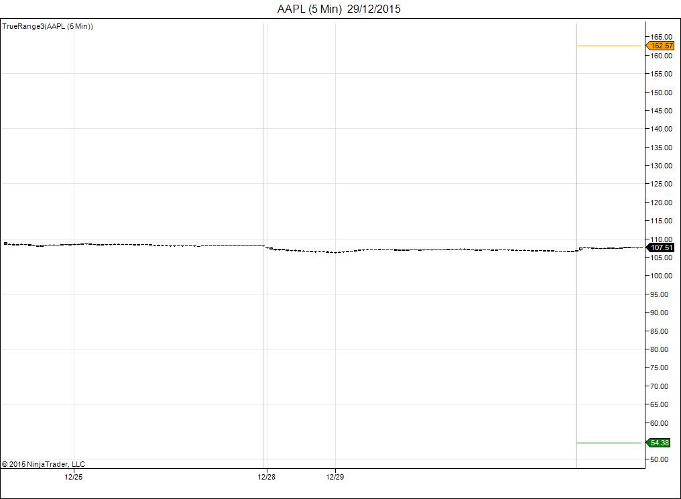The image size is (681, 499).
Task: Click the 135.00 price axis label
Action: coord(661,148)
